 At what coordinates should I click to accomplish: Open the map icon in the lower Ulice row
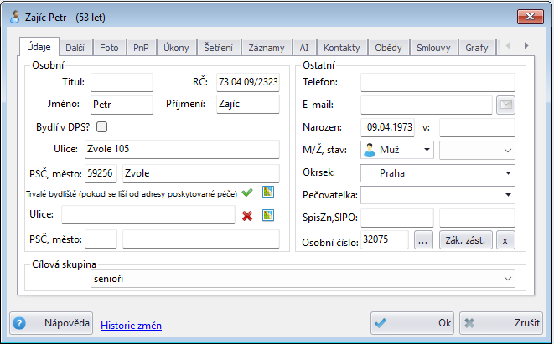click(x=268, y=215)
